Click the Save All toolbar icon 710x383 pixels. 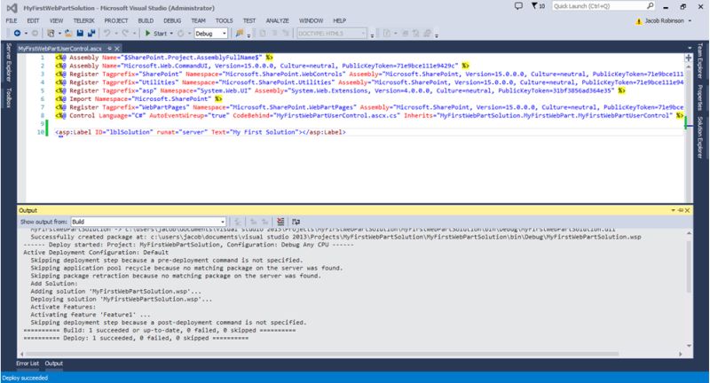pyautogui.click(x=91, y=34)
